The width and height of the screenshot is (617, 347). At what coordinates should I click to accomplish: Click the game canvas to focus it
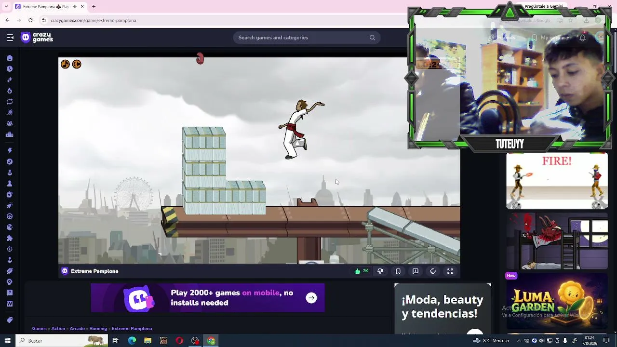point(259,160)
